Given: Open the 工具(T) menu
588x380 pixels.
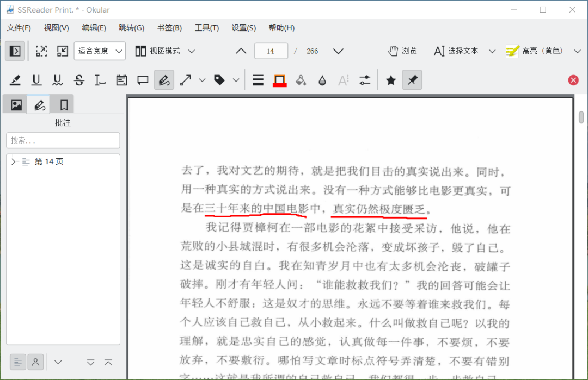Looking at the screenshot, I should point(207,28).
